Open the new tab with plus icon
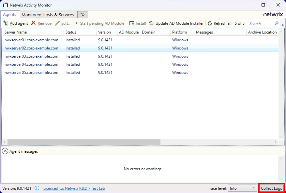286x193 pixels. (83, 15)
